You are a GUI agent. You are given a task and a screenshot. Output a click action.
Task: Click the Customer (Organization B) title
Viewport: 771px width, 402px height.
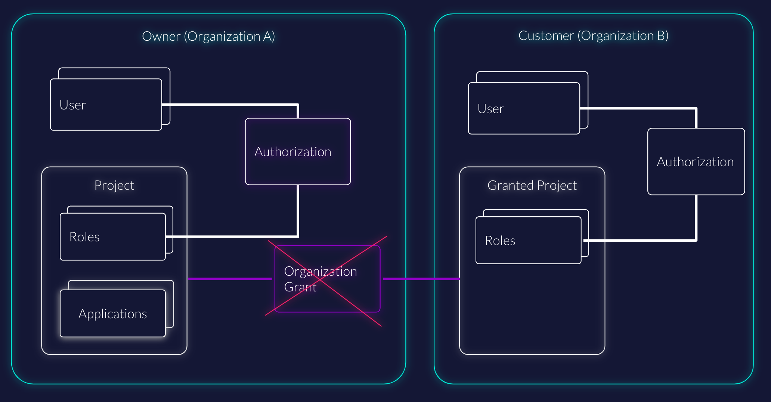click(x=593, y=35)
